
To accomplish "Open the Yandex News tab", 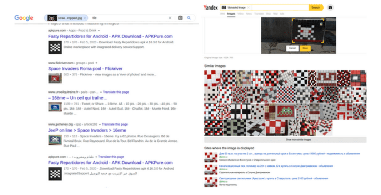I will click(x=249, y=14).
